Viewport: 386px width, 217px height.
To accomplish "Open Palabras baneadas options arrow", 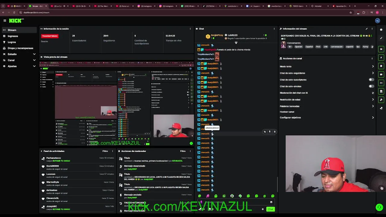I will (373, 106).
